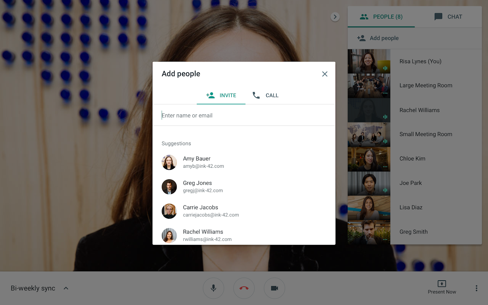This screenshot has width=488, height=305.
Task: Collapse the people panel with the arrow
Action: pyautogui.click(x=335, y=17)
